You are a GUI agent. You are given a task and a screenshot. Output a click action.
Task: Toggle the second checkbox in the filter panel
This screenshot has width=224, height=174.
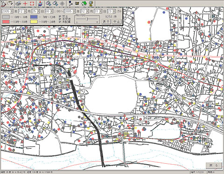(x=60, y=19)
